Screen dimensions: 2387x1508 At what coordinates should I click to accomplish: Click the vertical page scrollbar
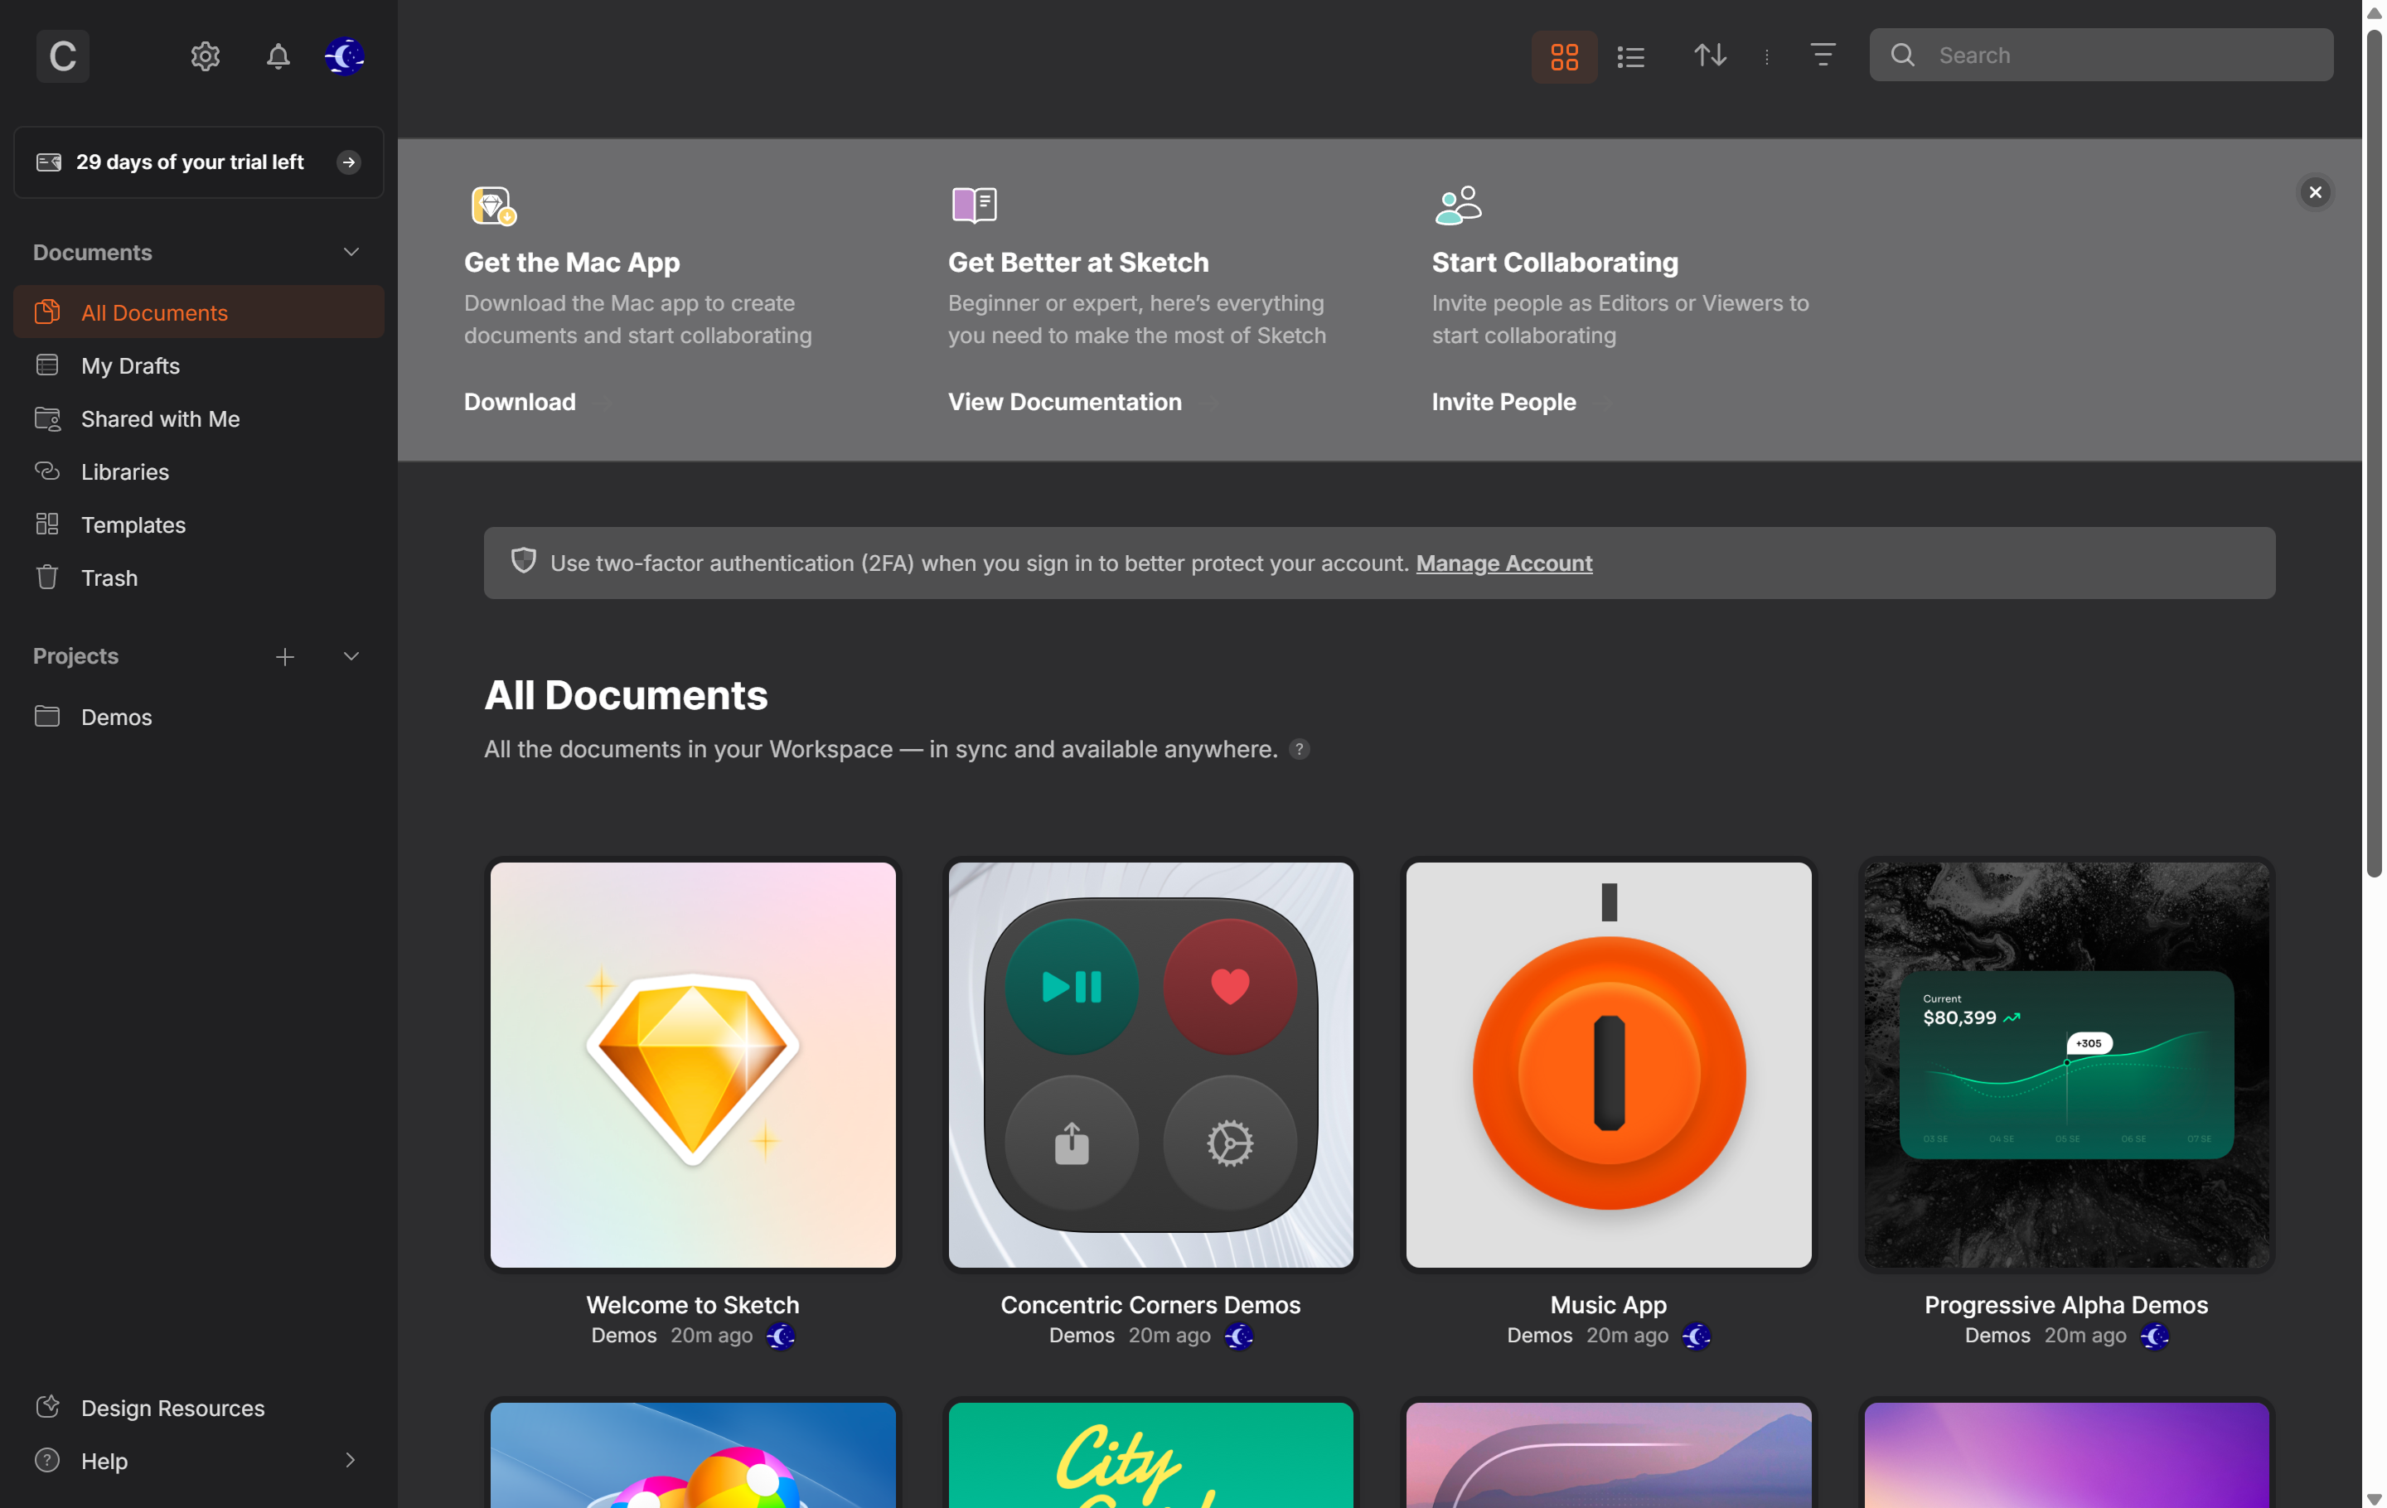pyautogui.click(x=2373, y=452)
